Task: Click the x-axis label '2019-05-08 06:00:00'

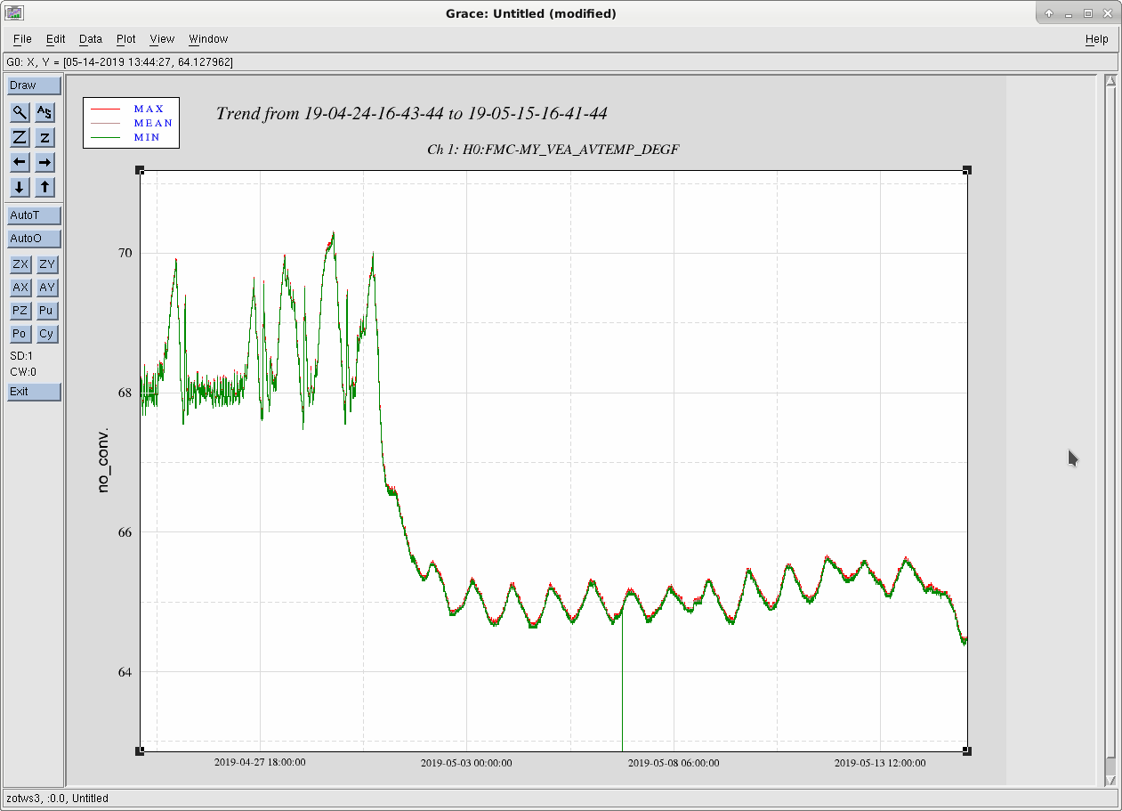Action: (x=674, y=763)
